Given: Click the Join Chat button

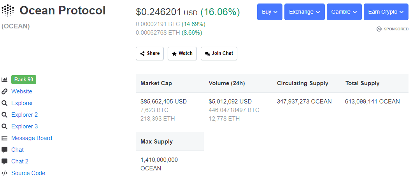Looking at the screenshot, I should coord(219,53).
